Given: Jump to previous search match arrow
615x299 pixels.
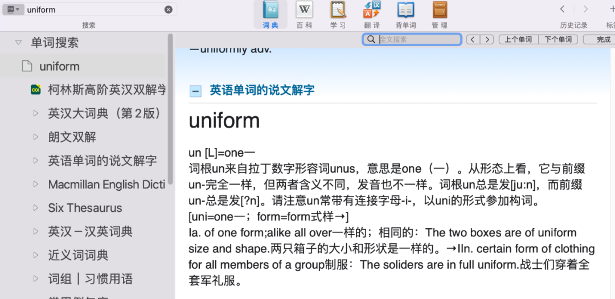Looking at the screenshot, I should [x=473, y=39].
